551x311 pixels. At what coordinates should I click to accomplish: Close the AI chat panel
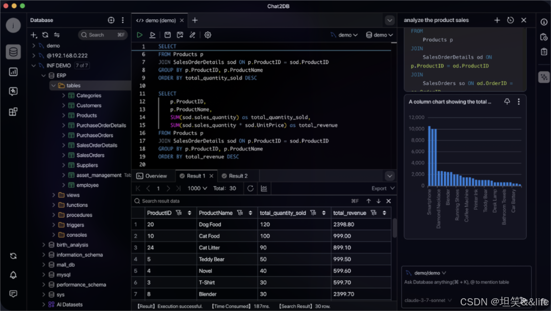coord(523,20)
